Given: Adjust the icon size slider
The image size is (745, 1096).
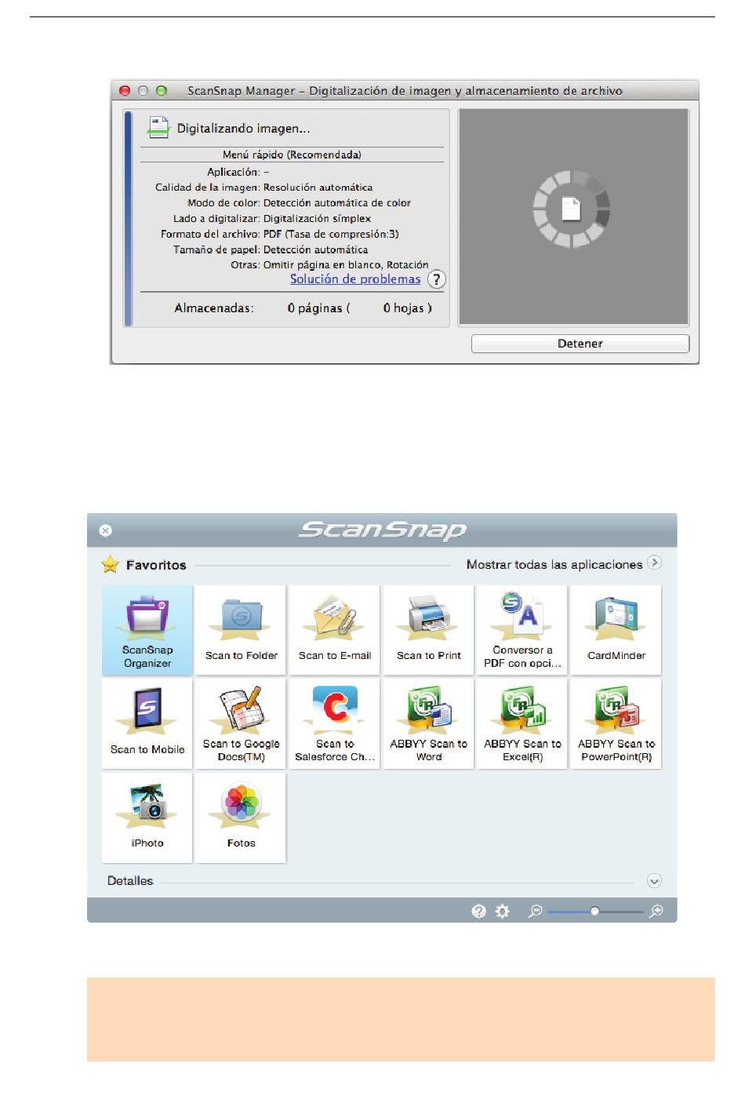Looking at the screenshot, I should [595, 911].
